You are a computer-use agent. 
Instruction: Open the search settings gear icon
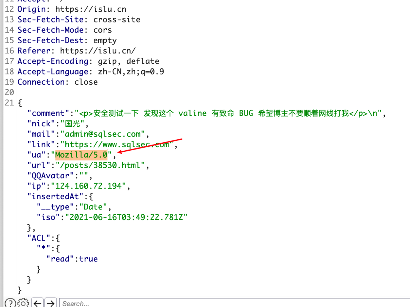pos(23,303)
